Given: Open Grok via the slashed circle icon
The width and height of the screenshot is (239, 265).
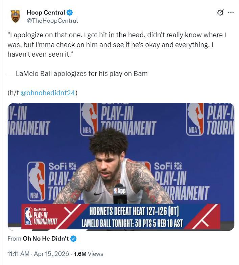Looking at the screenshot, I should (x=220, y=13).
